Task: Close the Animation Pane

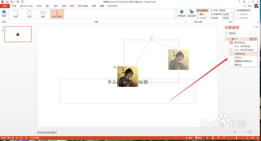Action: [x=257, y=27]
